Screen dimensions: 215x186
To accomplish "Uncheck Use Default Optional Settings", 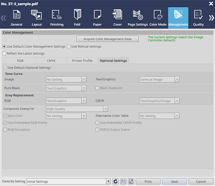I will point(5,68).
